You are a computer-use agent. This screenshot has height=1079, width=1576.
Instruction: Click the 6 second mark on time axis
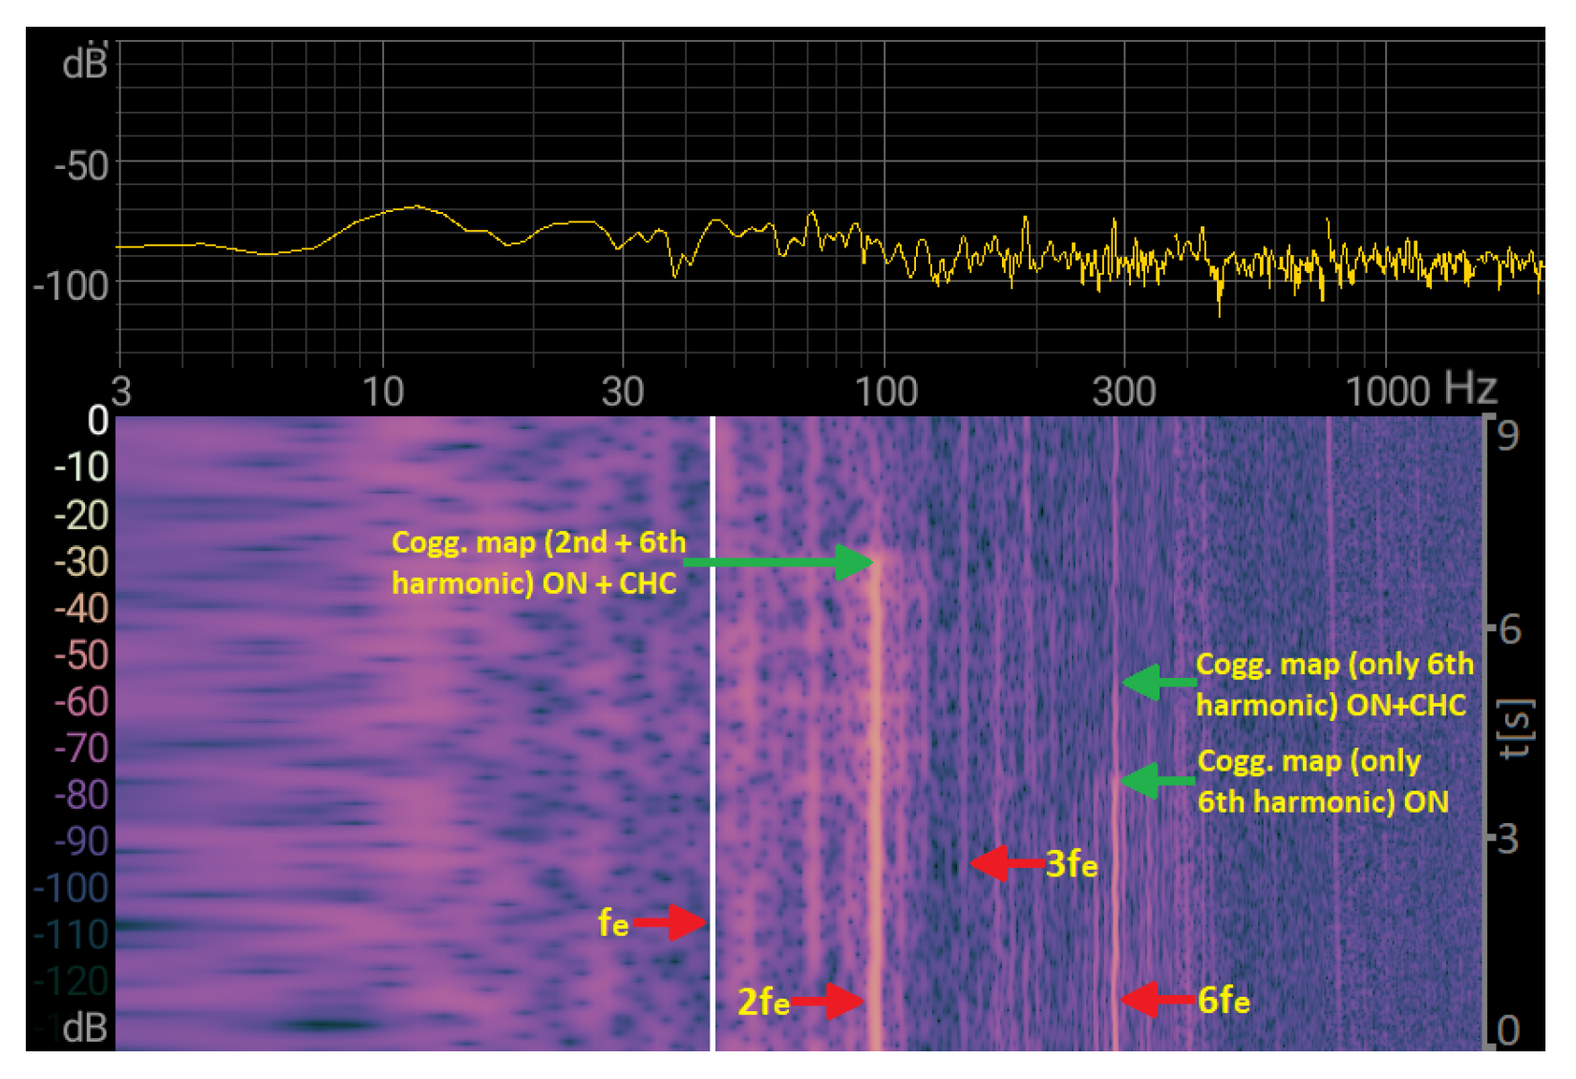tap(1509, 630)
